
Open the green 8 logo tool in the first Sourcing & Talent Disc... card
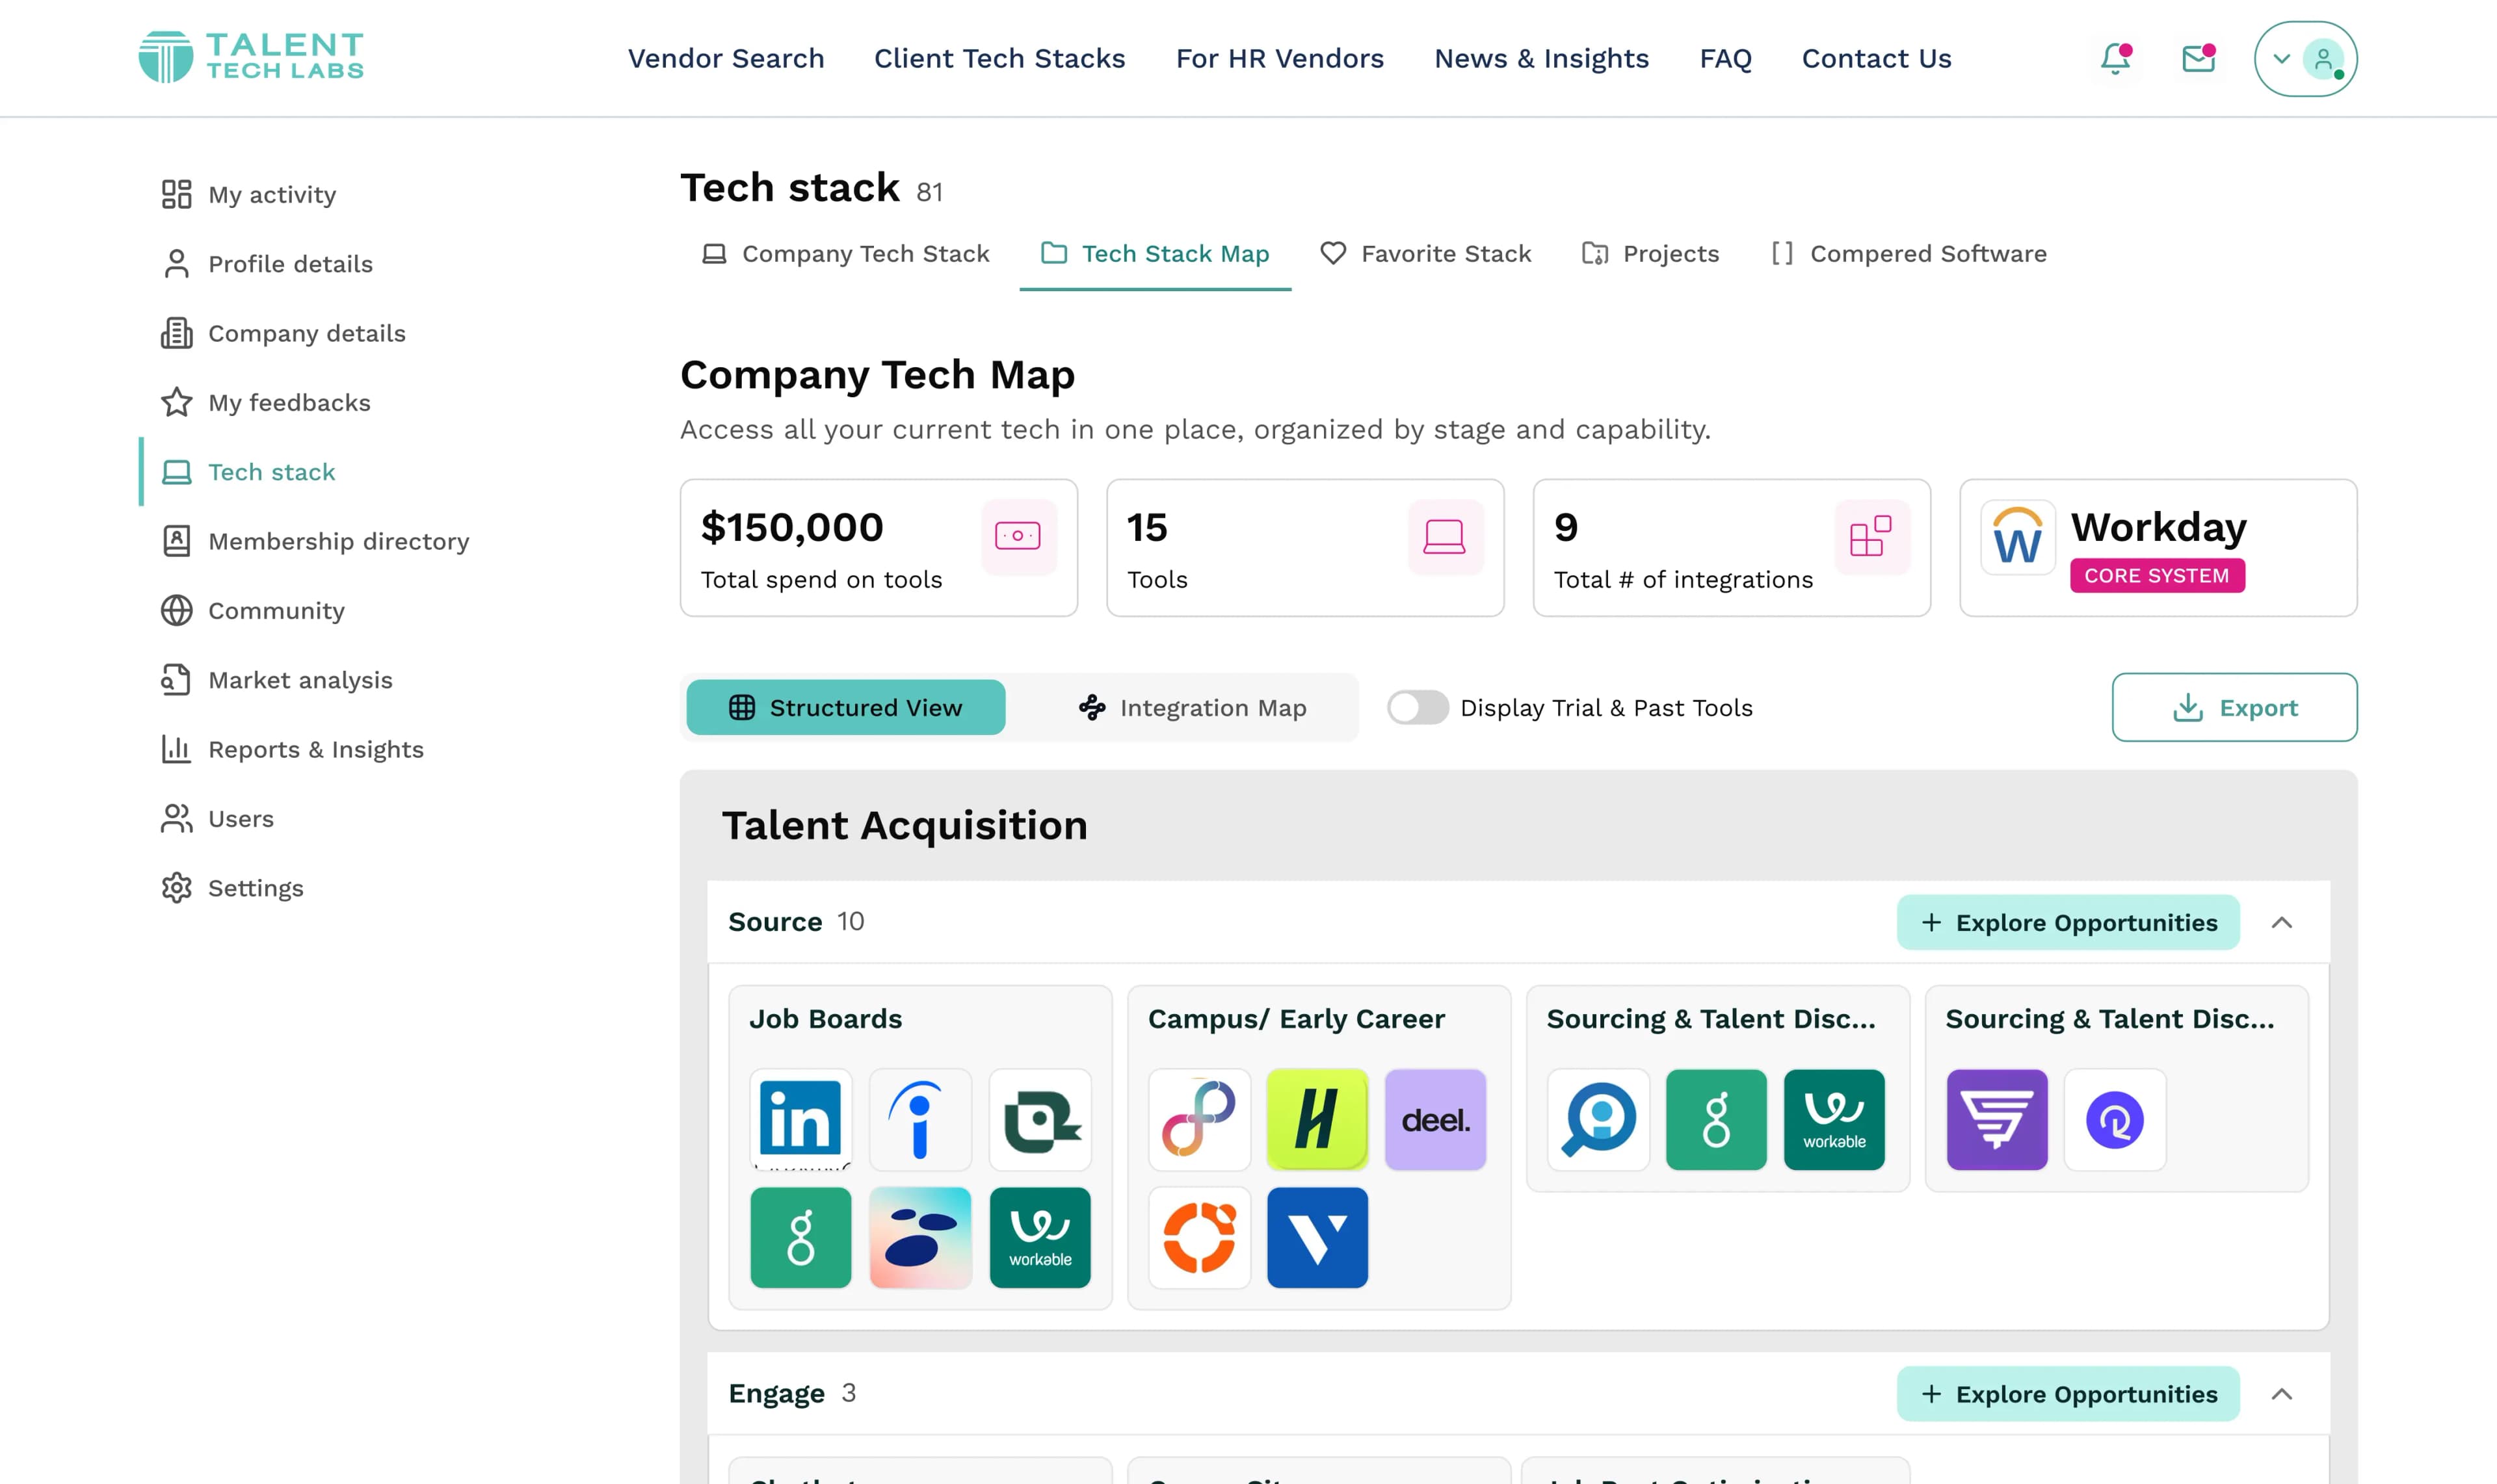(x=1717, y=1119)
